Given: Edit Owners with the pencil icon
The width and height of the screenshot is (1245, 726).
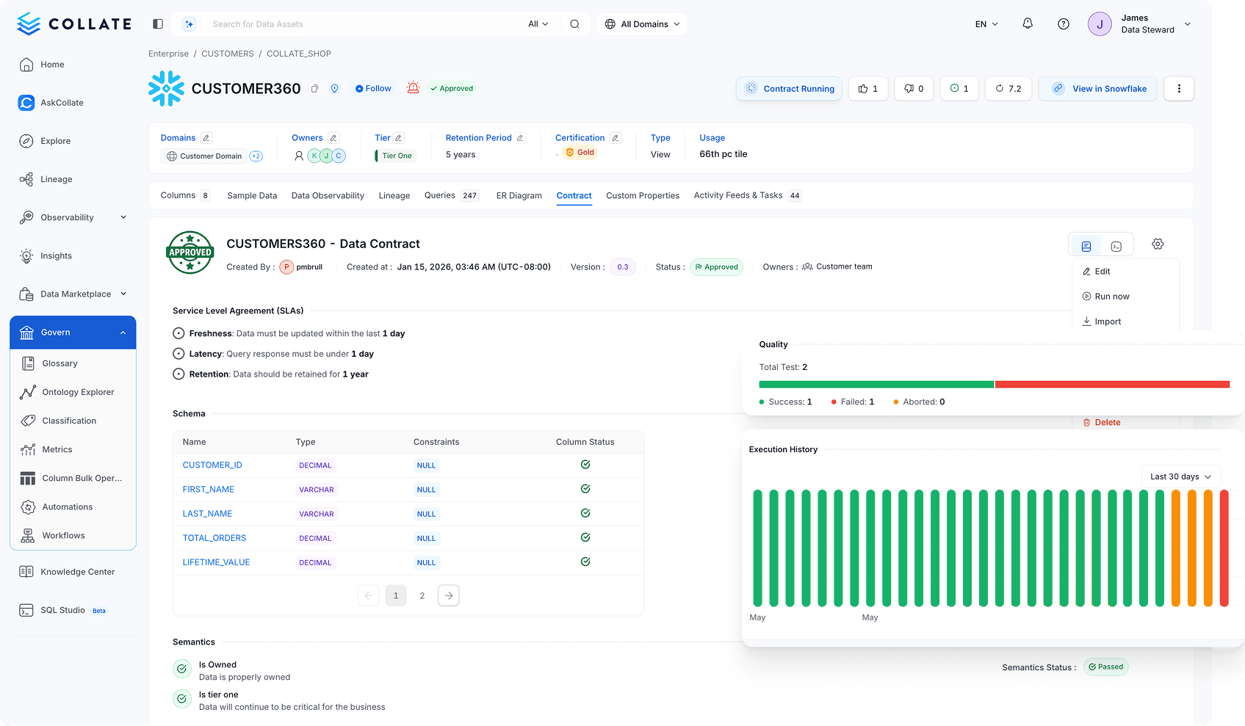Looking at the screenshot, I should point(333,138).
